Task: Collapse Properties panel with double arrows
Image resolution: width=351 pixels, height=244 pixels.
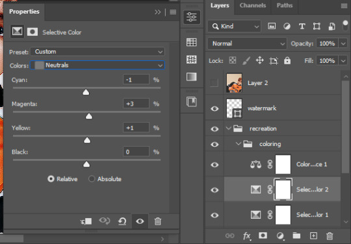Action: [x=157, y=12]
